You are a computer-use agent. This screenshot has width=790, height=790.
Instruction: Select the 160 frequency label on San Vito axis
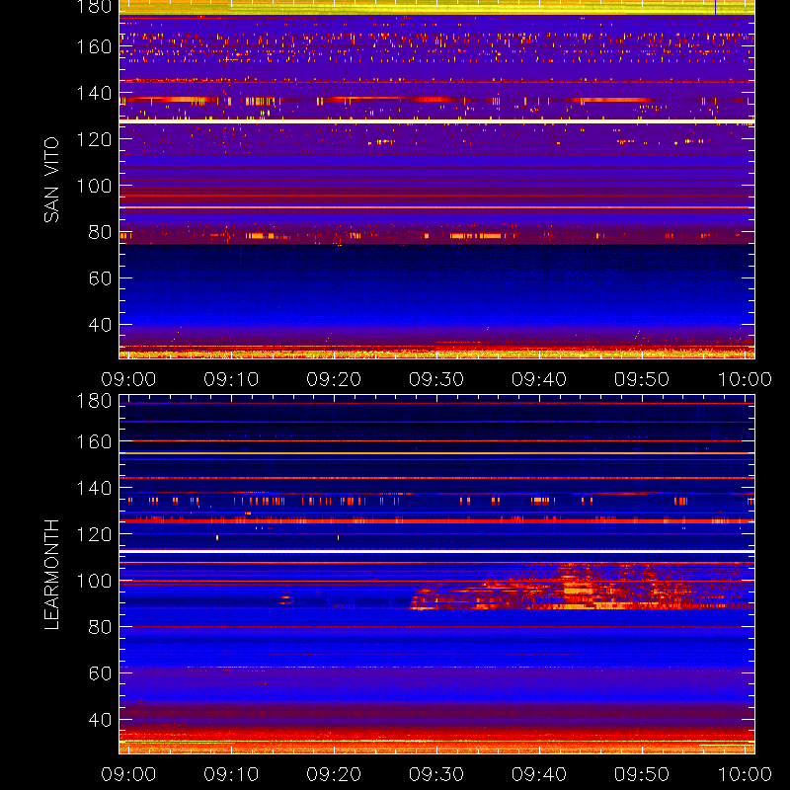(x=94, y=46)
